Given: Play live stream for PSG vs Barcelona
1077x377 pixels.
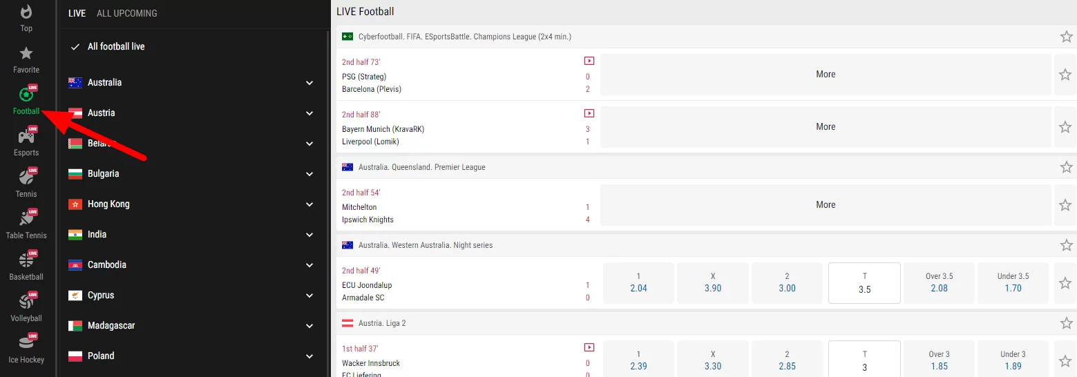Looking at the screenshot, I should point(589,61).
